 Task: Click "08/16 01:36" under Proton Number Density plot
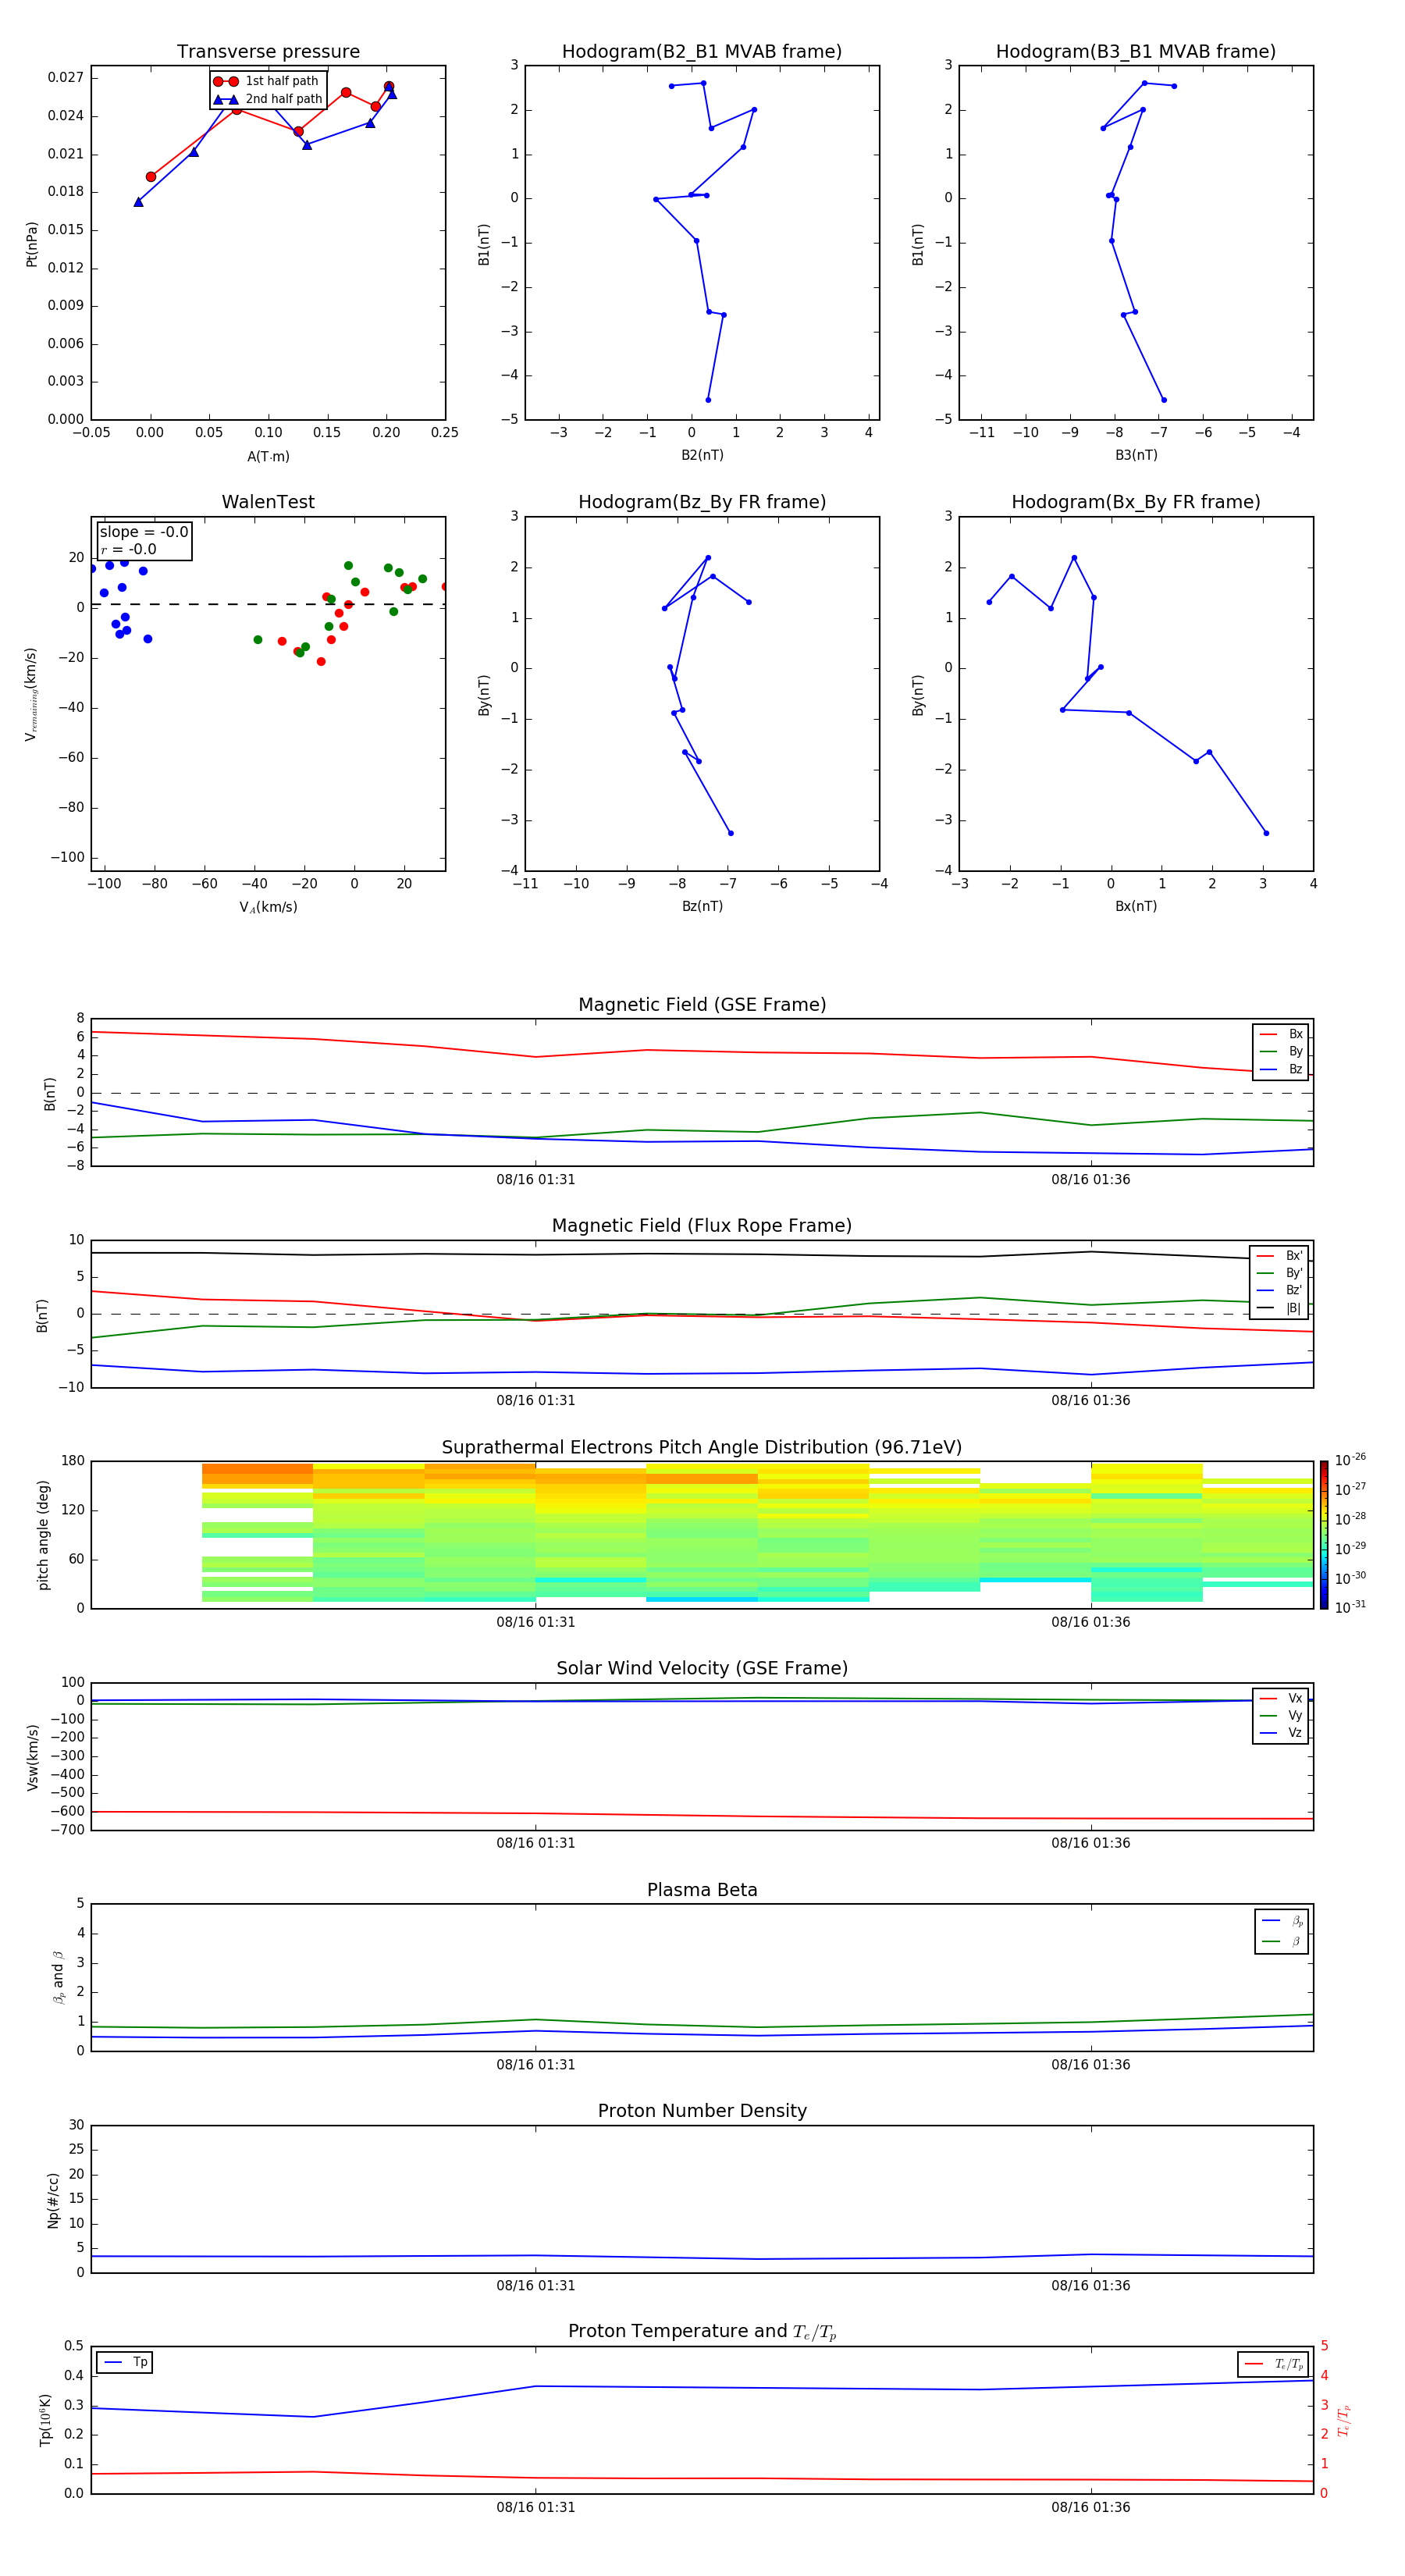tap(1090, 2286)
